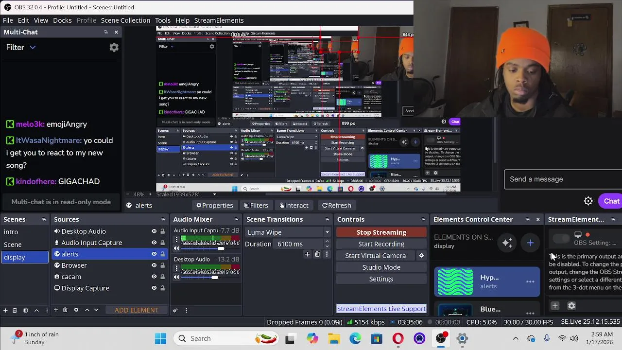Open the Scene Collection menu
This screenshot has width=622, height=350.
[x=125, y=20]
